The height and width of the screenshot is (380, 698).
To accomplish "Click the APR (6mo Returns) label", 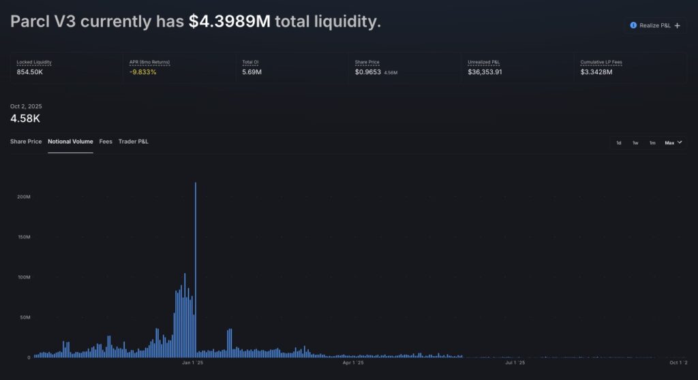I will click(x=149, y=62).
